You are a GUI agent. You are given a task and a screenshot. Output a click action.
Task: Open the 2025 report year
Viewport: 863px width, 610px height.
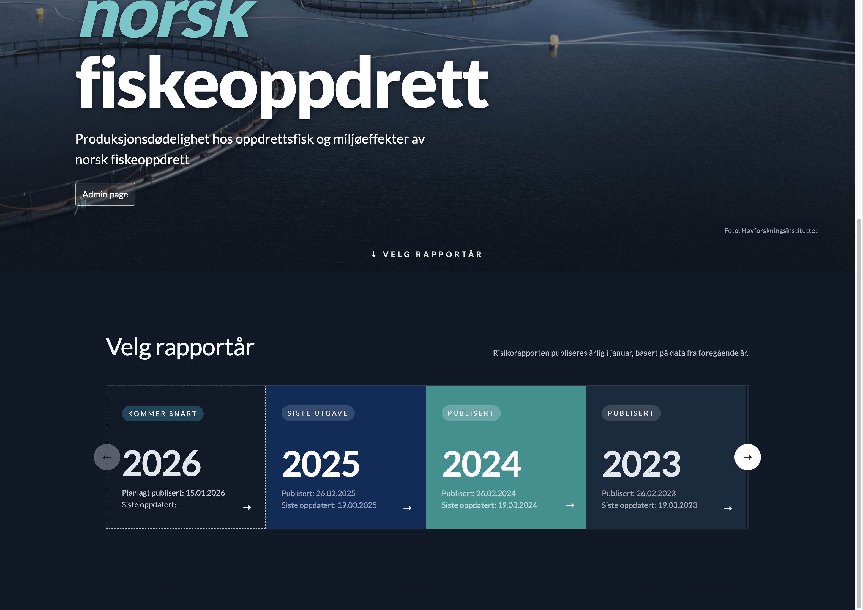(321, 465)
